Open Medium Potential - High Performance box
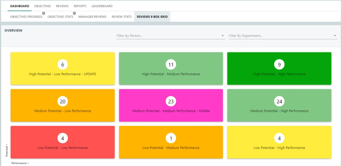Image resolution: width=342 pixels, height=166 pixels. [x=279, y=105]
